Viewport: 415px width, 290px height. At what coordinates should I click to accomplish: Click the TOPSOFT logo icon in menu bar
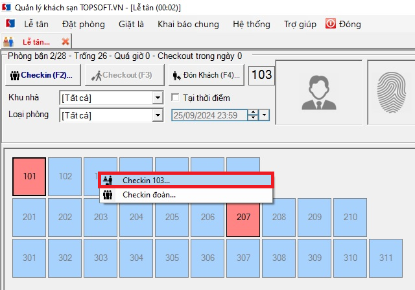coord(10,23)
